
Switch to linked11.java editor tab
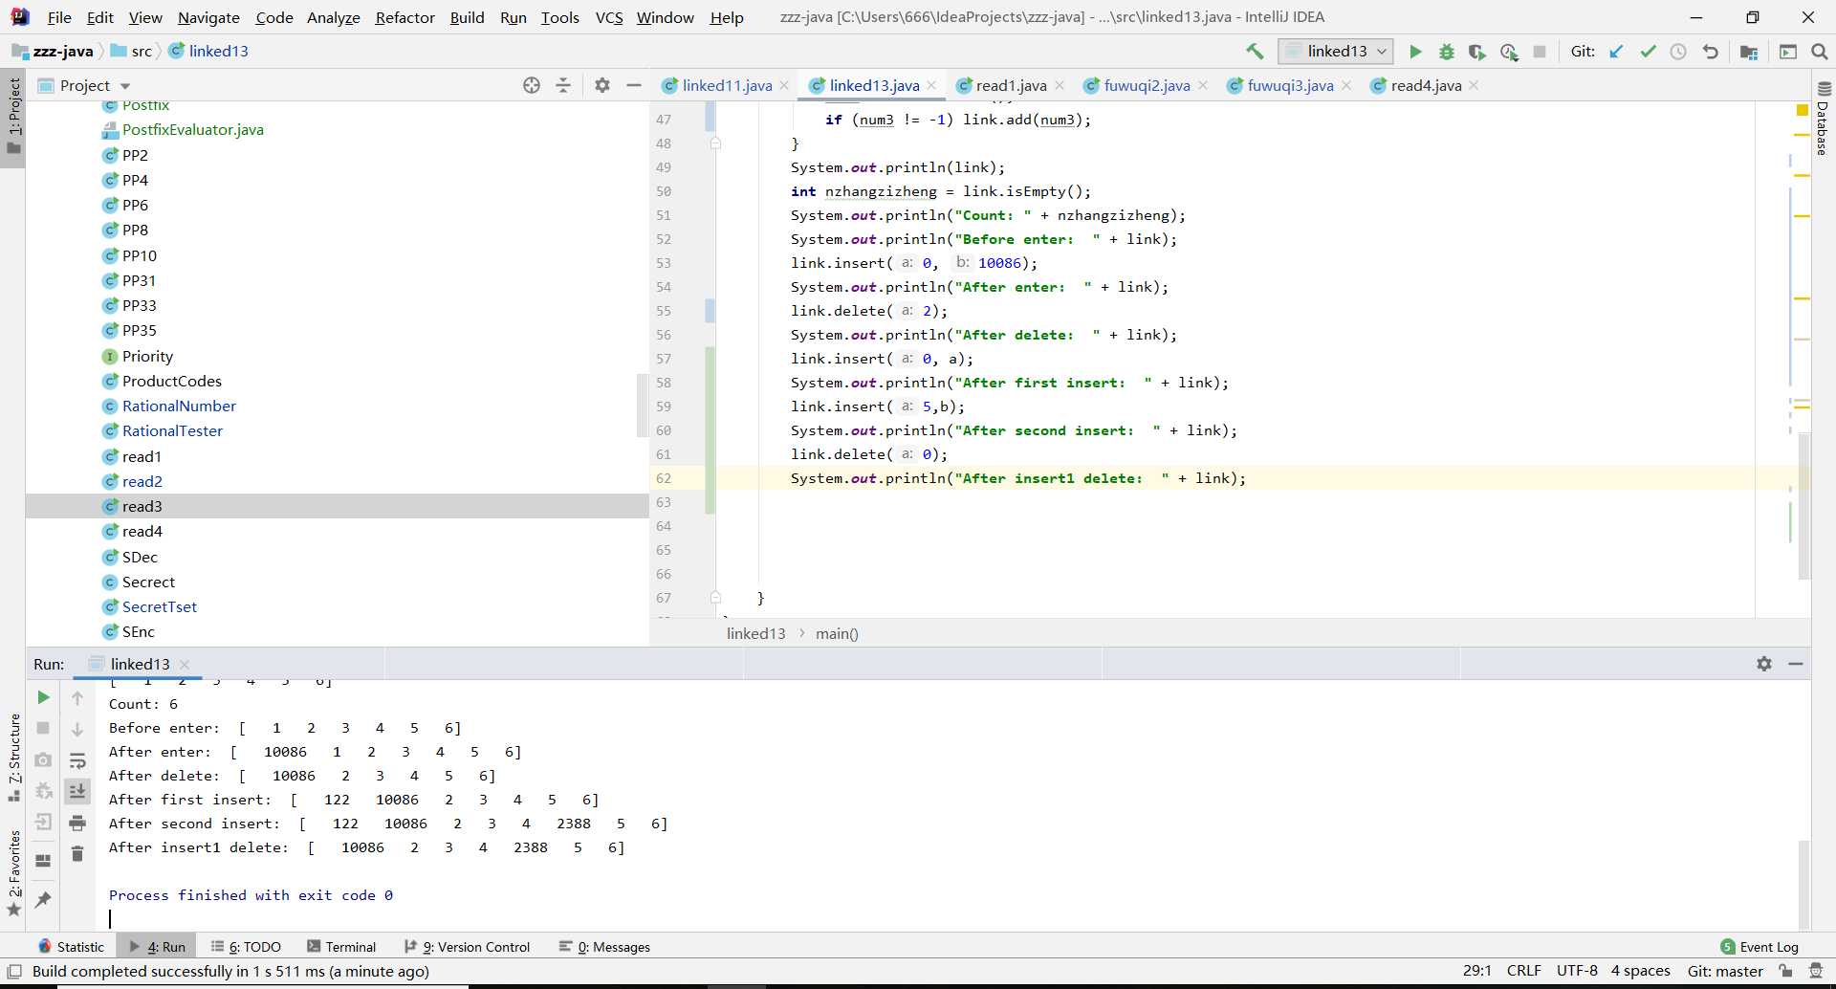[727, 85]
